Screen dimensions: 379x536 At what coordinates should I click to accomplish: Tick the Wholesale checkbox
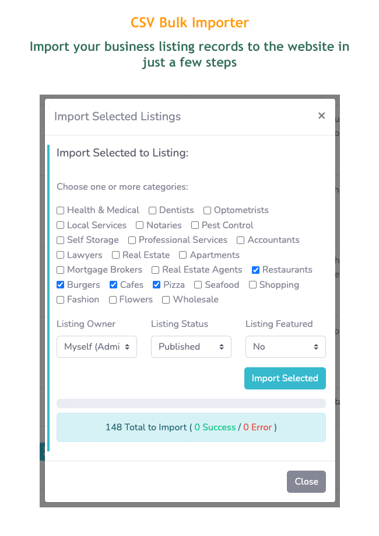pyautogui.click(x=166, y=300)
